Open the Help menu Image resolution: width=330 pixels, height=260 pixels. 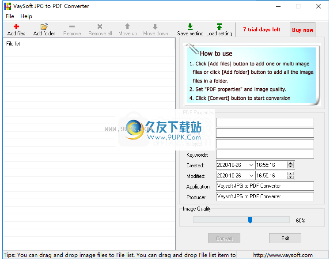pyautogui.click(x=26, y=16)
